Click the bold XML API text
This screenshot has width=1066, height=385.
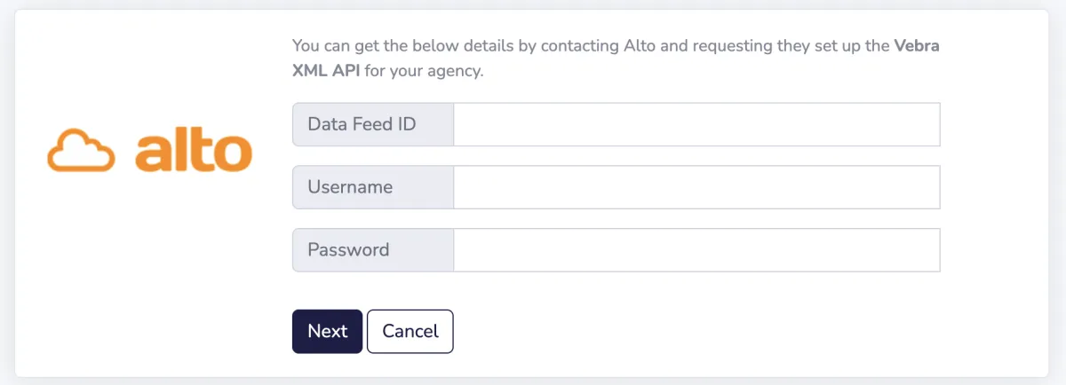coord(326,72)
